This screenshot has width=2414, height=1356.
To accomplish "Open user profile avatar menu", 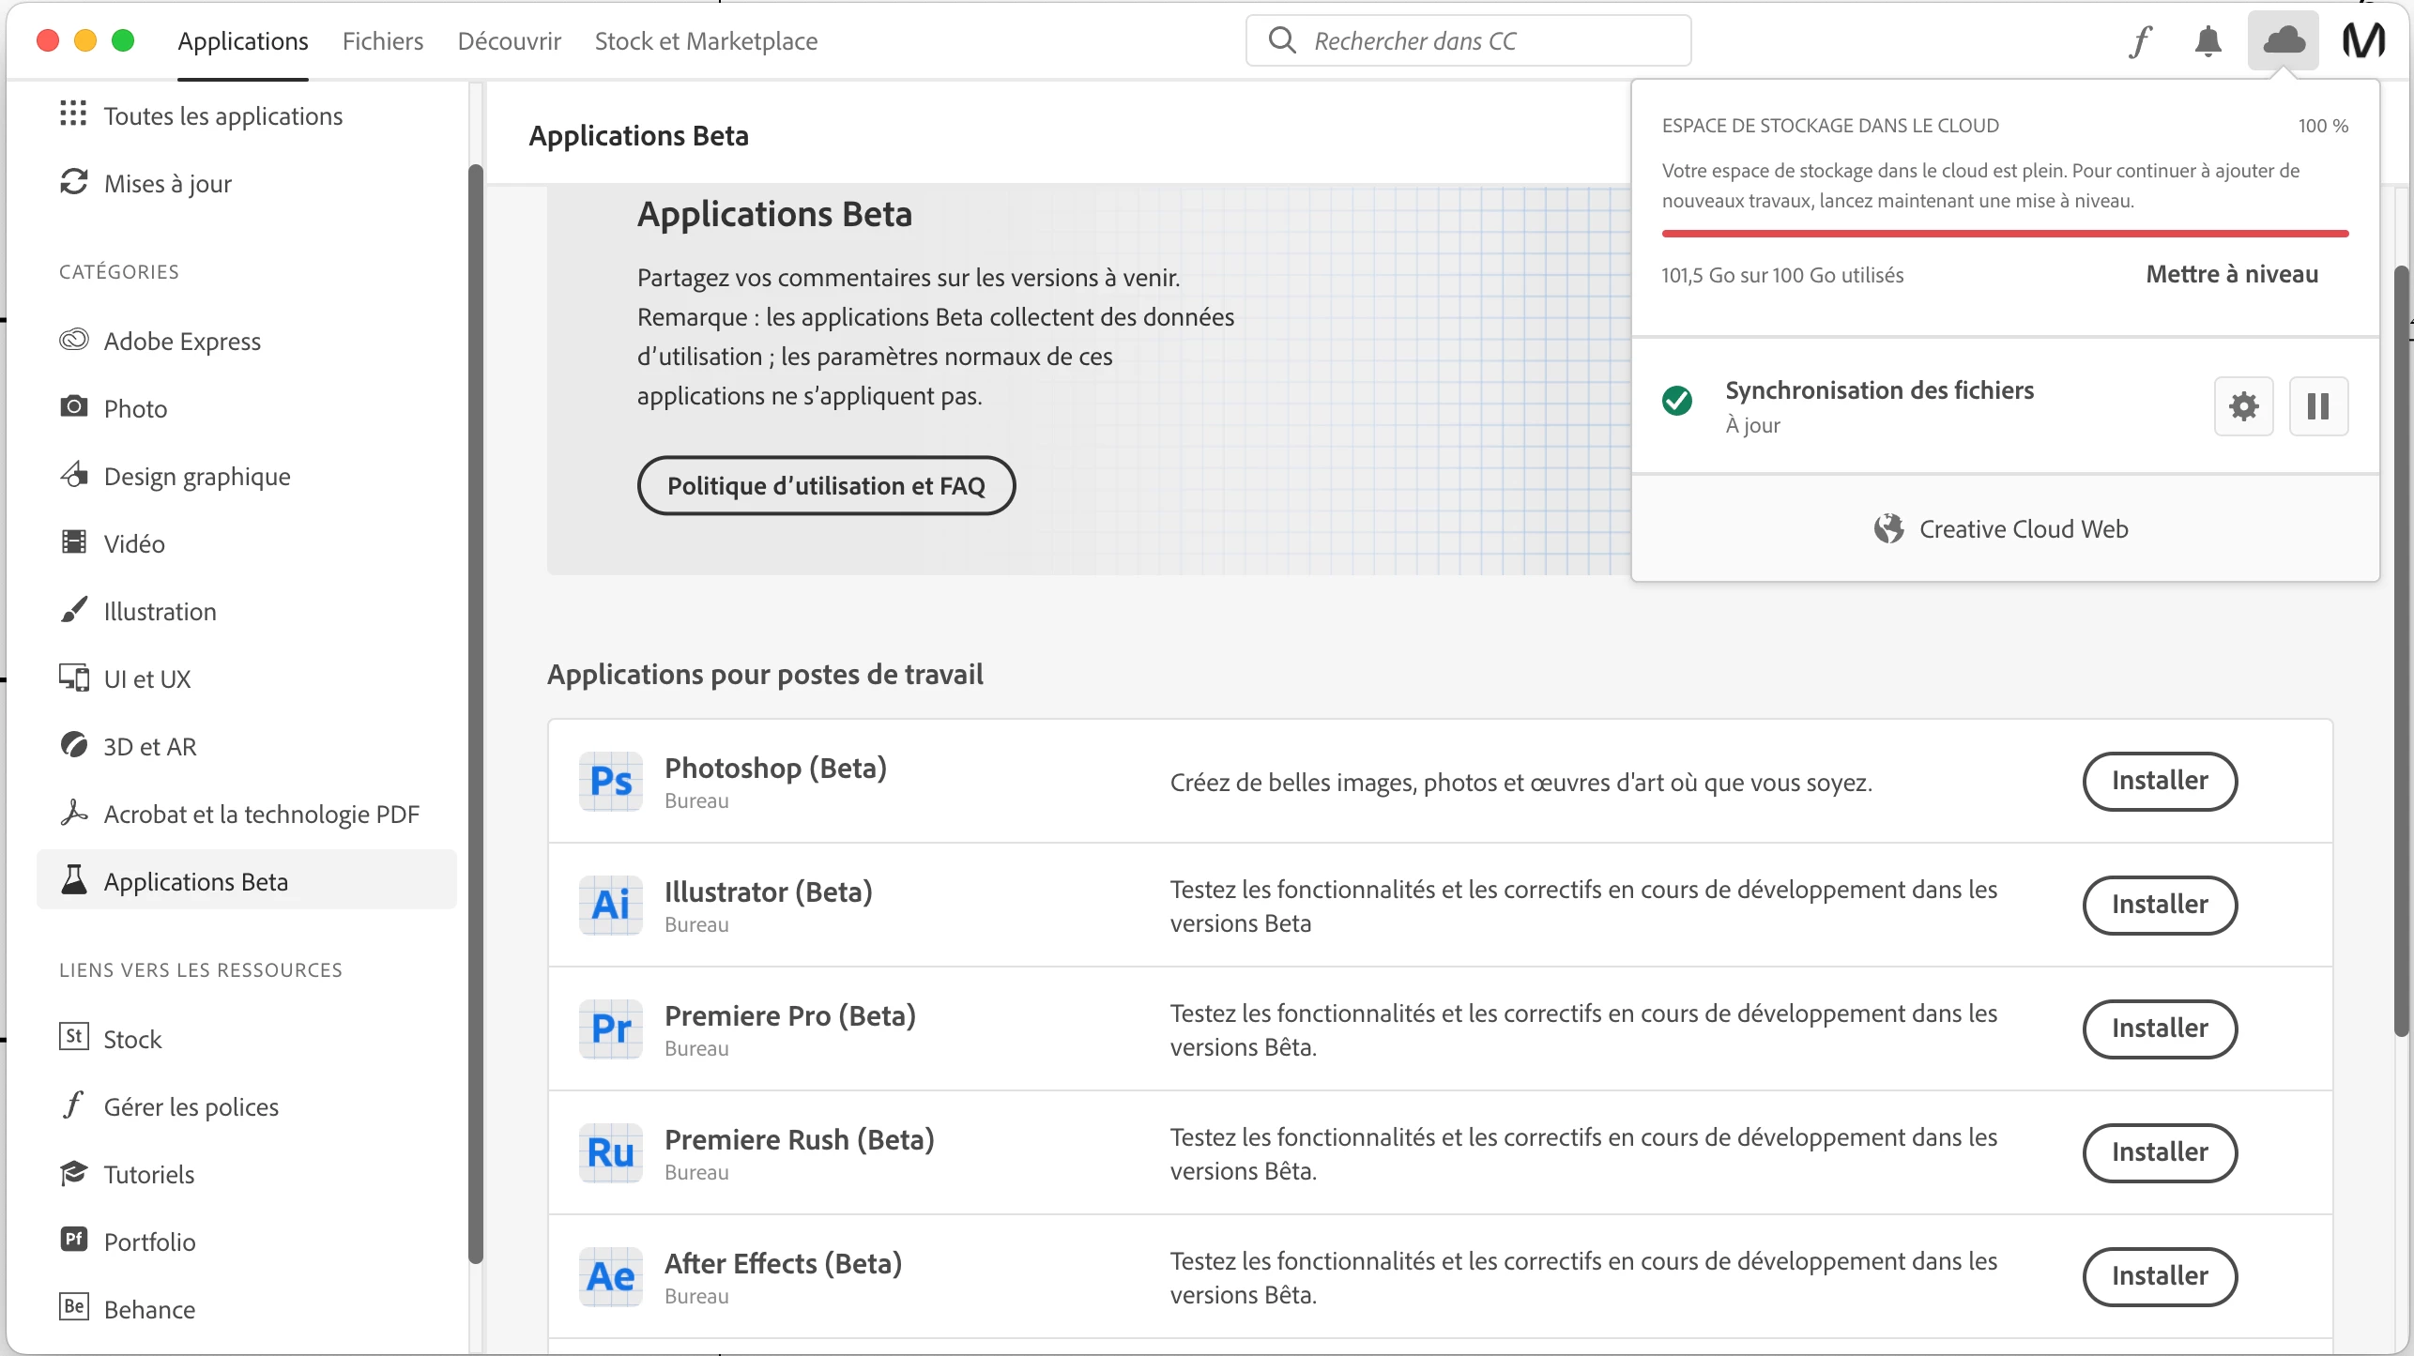I will [2363, 41].
